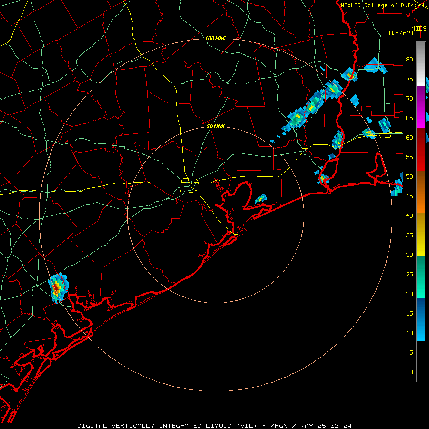The image size is (429, 429).
Task: Click the "80" value on the VIL scale
Action: pos(409,60)
